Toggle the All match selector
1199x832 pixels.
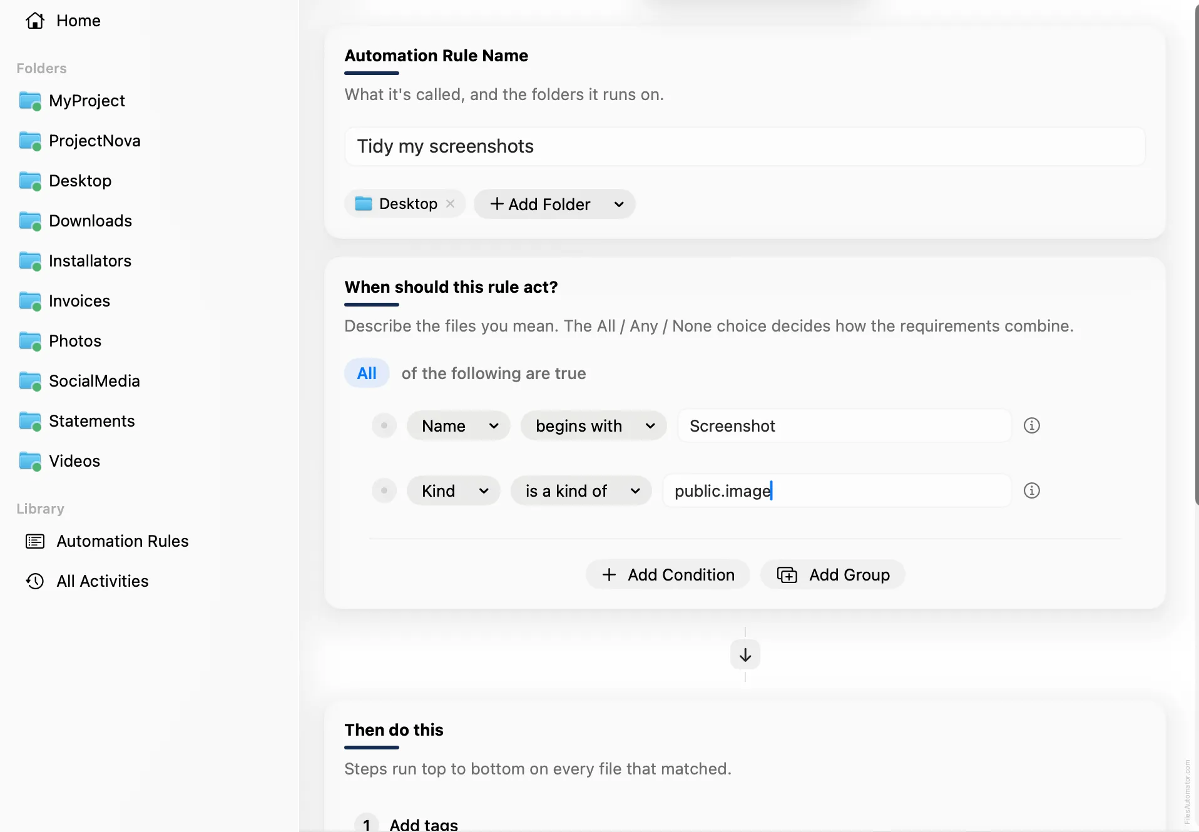click(x=367, y=373)
